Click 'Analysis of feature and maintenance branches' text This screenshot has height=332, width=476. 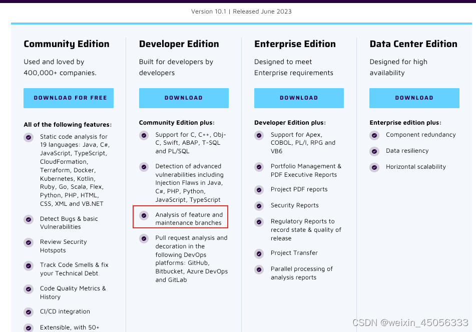point(189,219)
